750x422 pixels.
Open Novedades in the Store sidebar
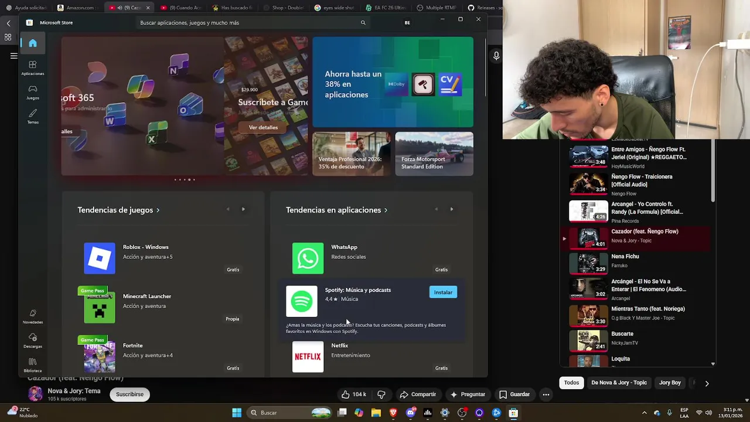pos(33,316)
